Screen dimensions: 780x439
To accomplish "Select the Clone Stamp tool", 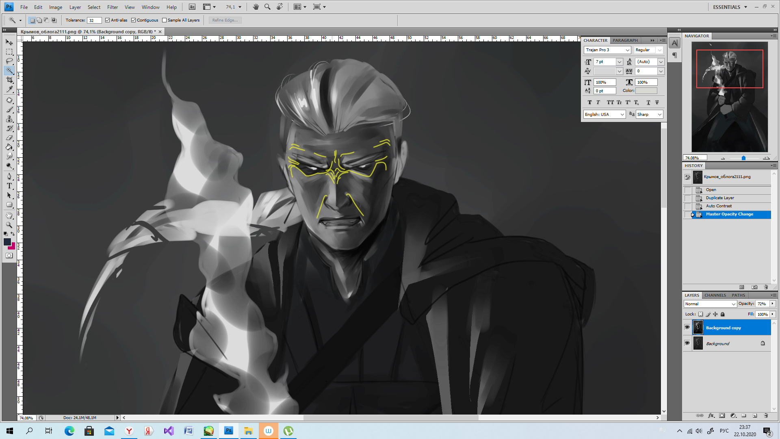I will (9, 119).
